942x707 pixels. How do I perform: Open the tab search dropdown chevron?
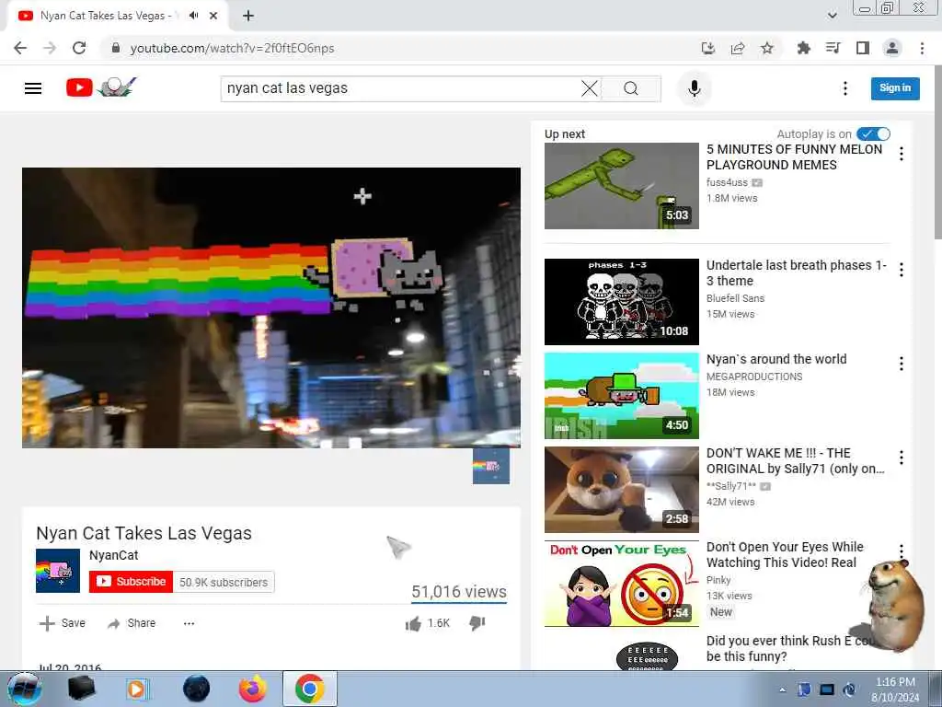coord(832,16)
